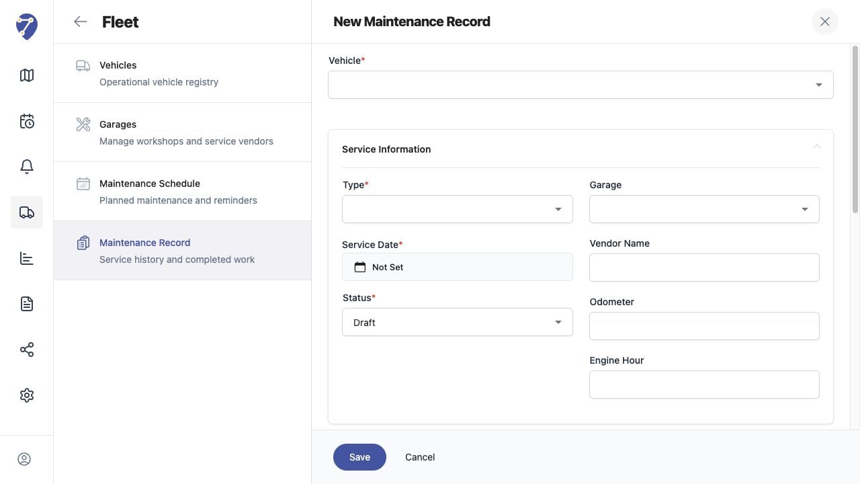Click 'Planned maintenance and reminders' text

(178, 200)
